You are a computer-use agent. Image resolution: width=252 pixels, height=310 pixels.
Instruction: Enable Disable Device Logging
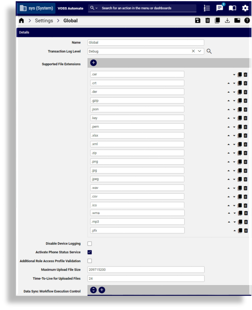tap(89, 243)
